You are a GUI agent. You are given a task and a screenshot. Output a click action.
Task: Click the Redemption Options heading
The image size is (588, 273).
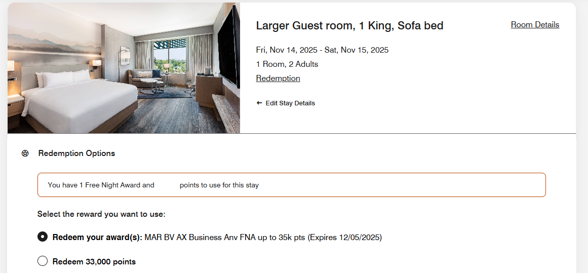[x=76, y=153]
